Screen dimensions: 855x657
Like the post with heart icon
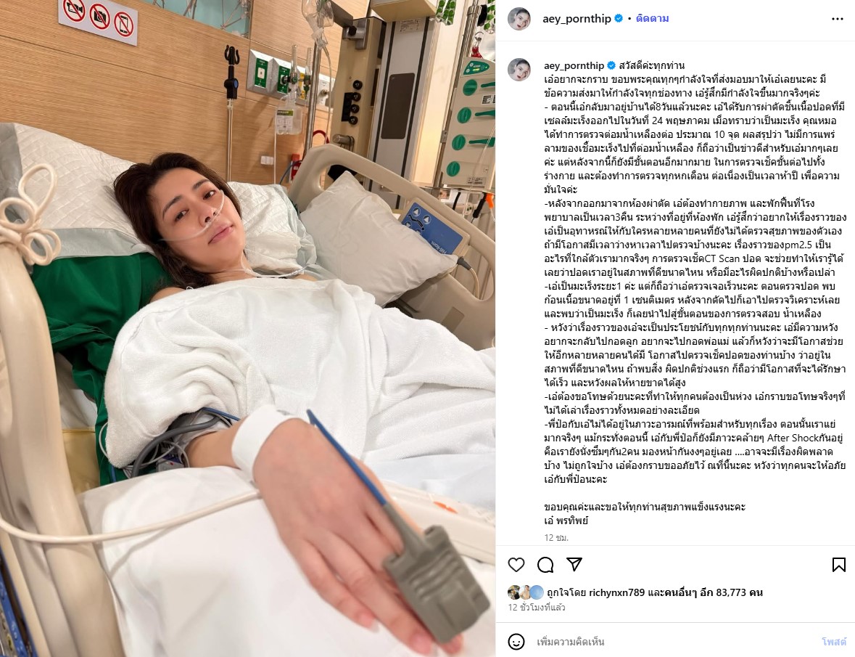click(516, 565)
